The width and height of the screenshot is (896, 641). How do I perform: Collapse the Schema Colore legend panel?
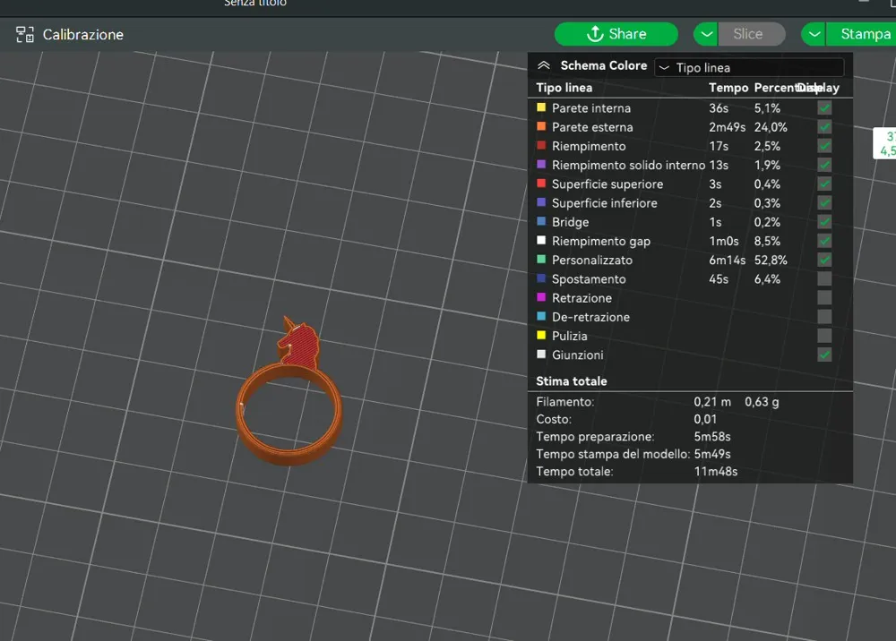pyautogui.click(x=543, y=66)
